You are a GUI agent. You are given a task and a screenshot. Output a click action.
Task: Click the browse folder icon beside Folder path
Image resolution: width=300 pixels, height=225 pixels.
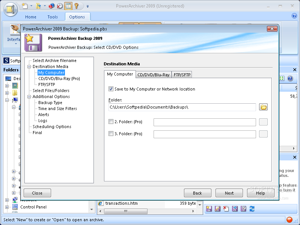pos(263,107)
